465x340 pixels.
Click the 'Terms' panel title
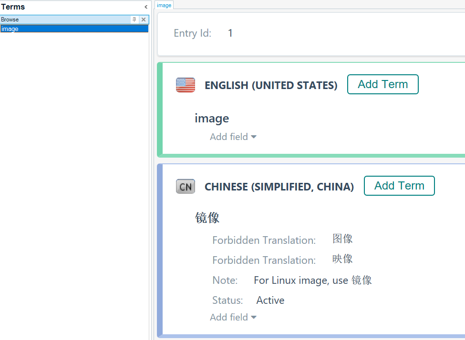(13, 7)
